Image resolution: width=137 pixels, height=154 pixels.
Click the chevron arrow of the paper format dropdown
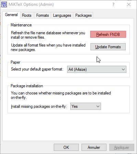click(123, 69)
